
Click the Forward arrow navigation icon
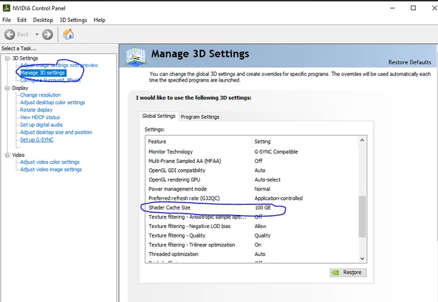pos(47,34)
